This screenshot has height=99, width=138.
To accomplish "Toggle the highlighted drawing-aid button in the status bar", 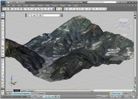I will 47,97.
